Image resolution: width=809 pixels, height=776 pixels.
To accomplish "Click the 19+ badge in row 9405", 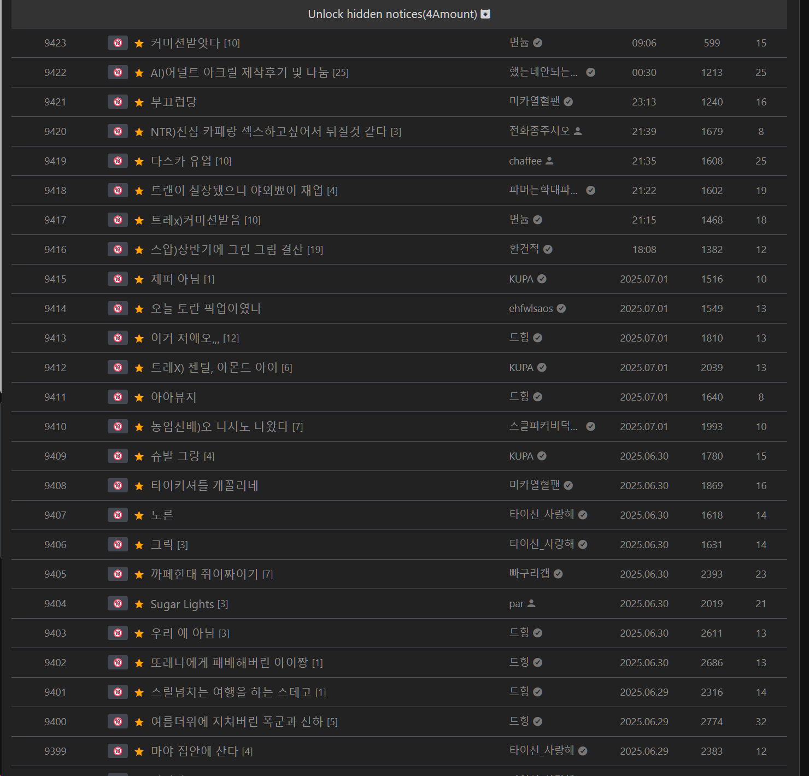I will point(118,574).
